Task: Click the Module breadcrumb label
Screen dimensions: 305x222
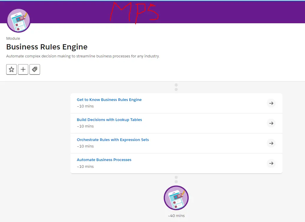Action: click(x=13, y=38)
